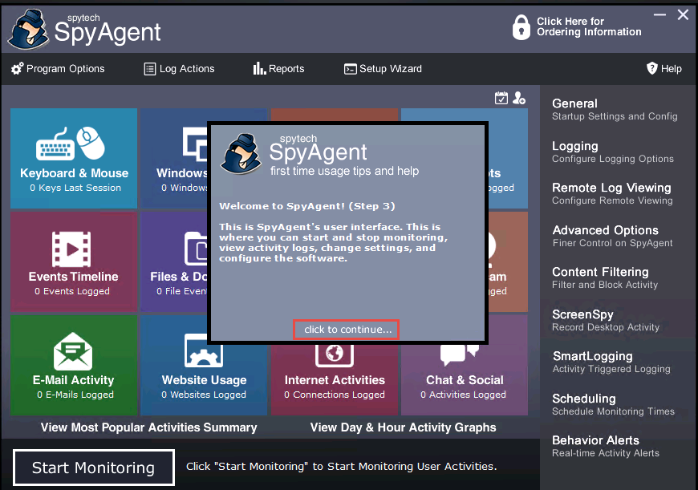Screen dimensions: 698x490
Task: Open Behavior Alerts settings
Action: [606, 447]
